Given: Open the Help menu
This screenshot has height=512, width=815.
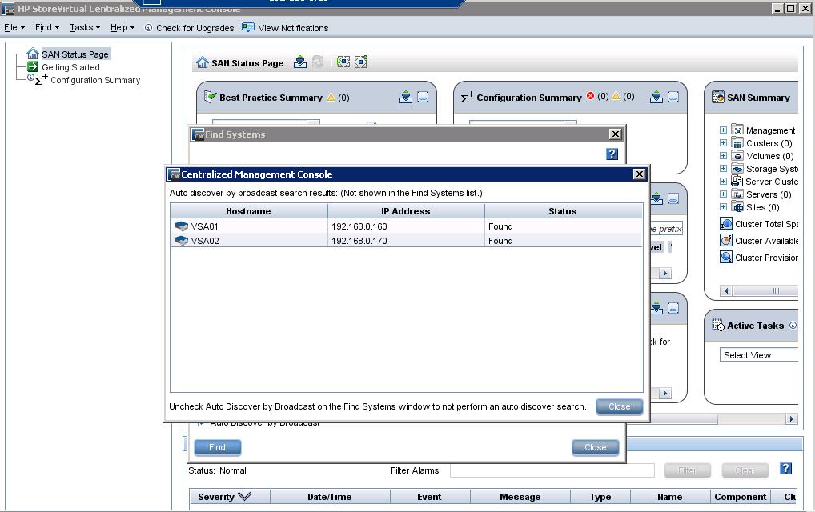Looking at the screenshot, I should coord(122,27).
